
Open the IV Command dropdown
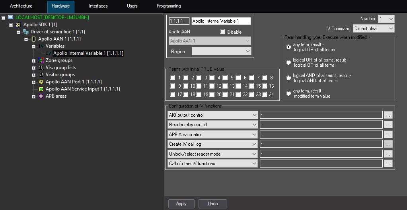coord(373,29)
